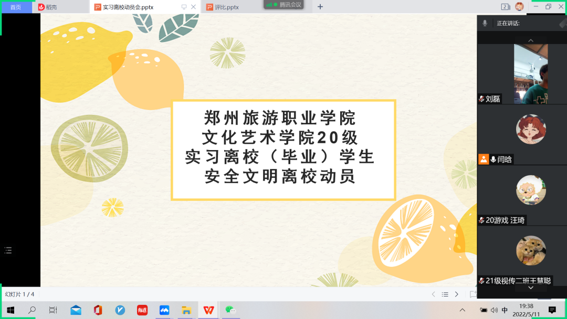Click the WPS user avatar icon

[519, 7]
